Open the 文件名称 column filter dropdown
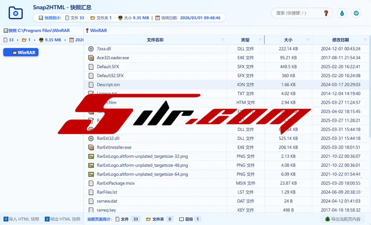Screen dimensions: 371x225 (223, 40)
